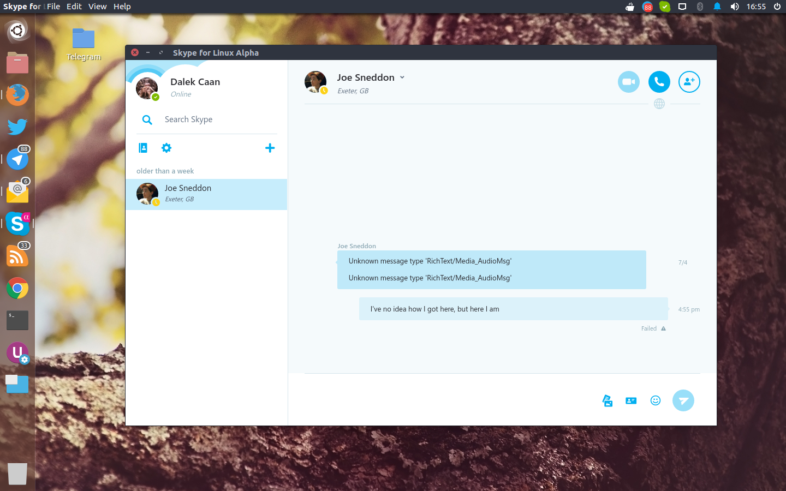This screenshot has height=491, width=786.
Task: Click Dalek Caan's profile avatar
Action: (x=147, y=88)
